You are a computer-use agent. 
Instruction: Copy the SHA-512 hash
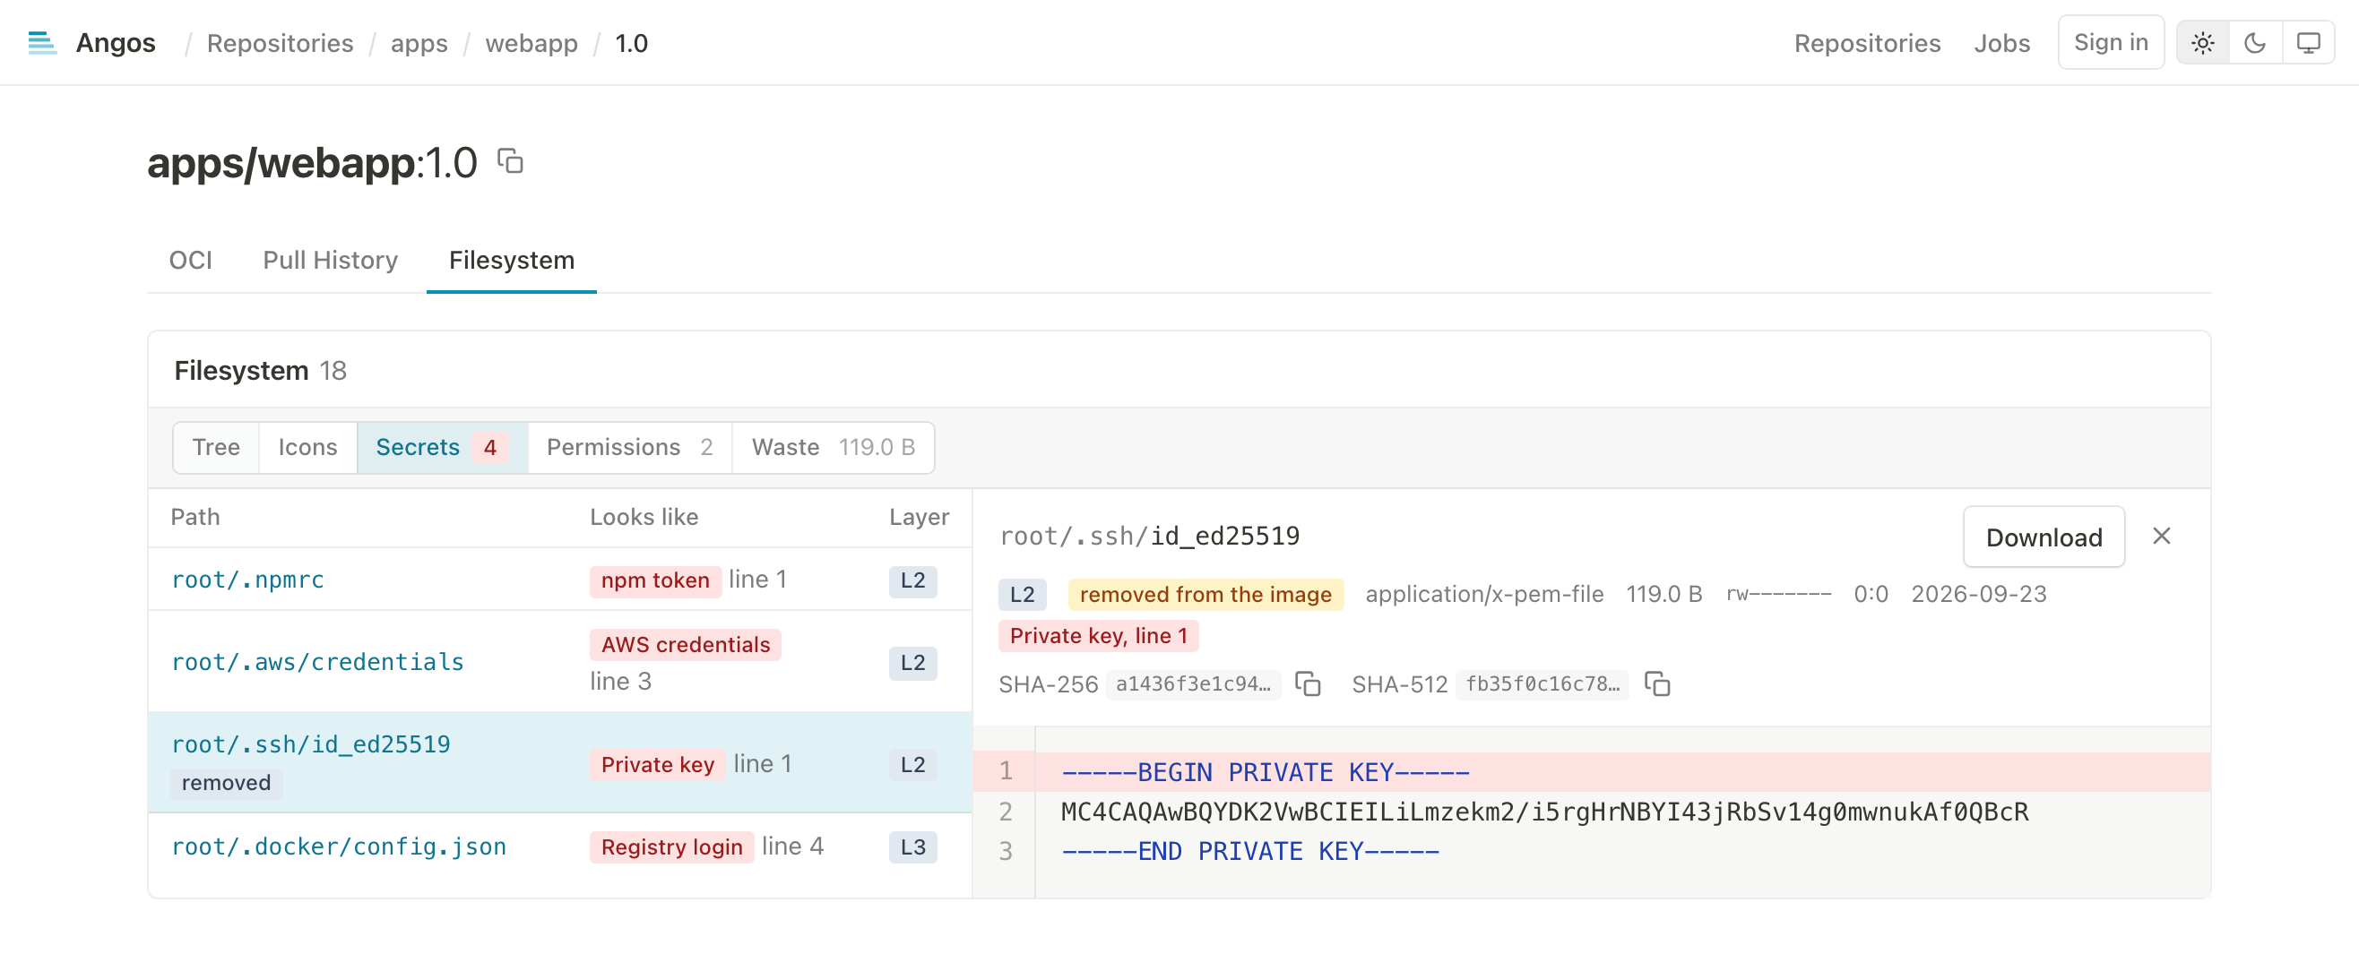click(x=1657, y=683)
